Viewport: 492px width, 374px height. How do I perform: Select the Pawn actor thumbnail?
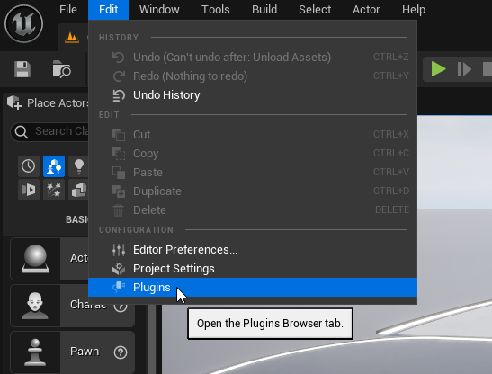coord(35,352)
